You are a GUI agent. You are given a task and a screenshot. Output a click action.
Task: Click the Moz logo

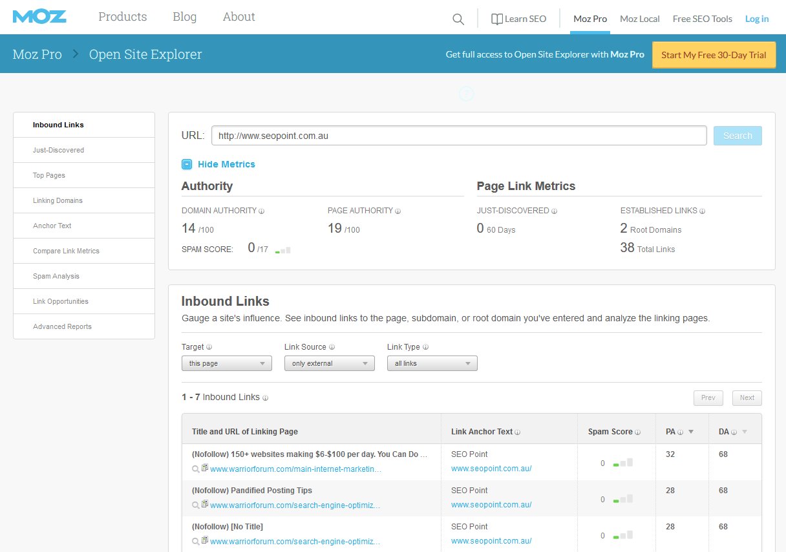(x=39, y=17)
